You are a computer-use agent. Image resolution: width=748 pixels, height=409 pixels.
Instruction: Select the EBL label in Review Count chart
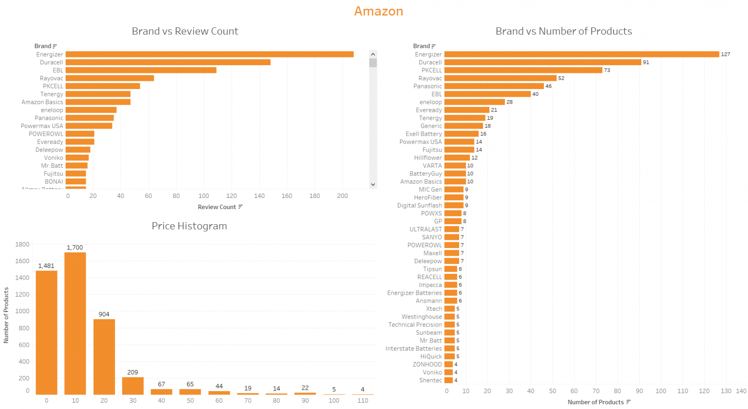[x=58, y=71]
